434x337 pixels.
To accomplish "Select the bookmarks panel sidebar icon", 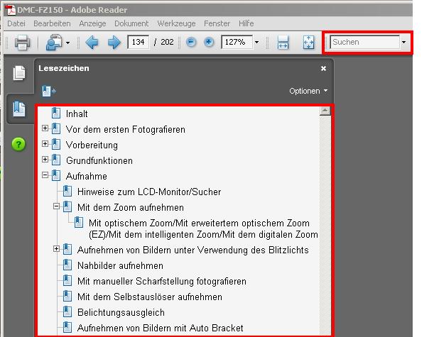I will point(18,109).
